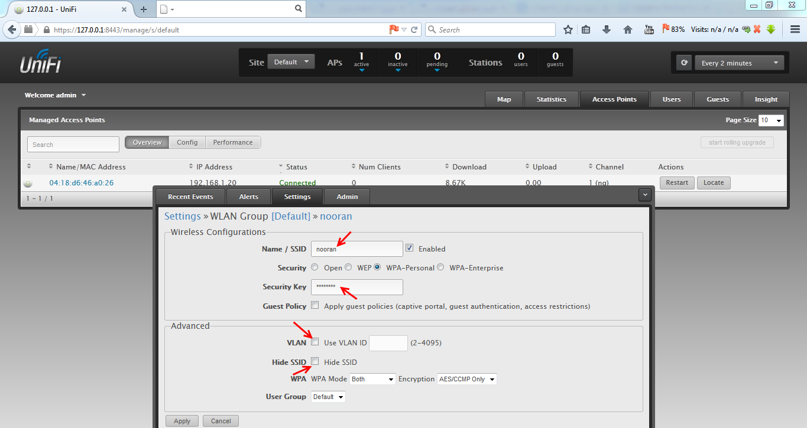Click the green download arrow extension icon
Image resolution: width=807 pixels, height=428 pixels.
[x=770, y=30]
